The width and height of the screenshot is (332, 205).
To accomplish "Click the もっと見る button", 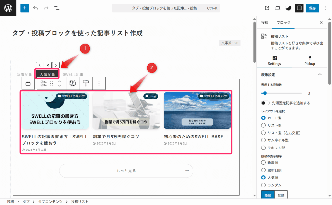I will pyautogui.click(x=126, y=171).
